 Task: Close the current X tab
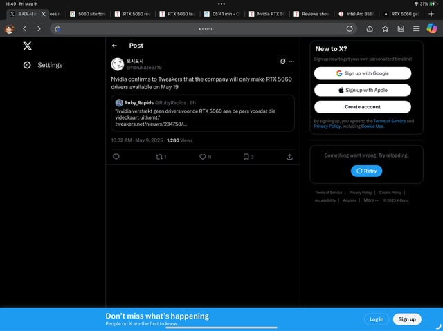tap(43, 14)
